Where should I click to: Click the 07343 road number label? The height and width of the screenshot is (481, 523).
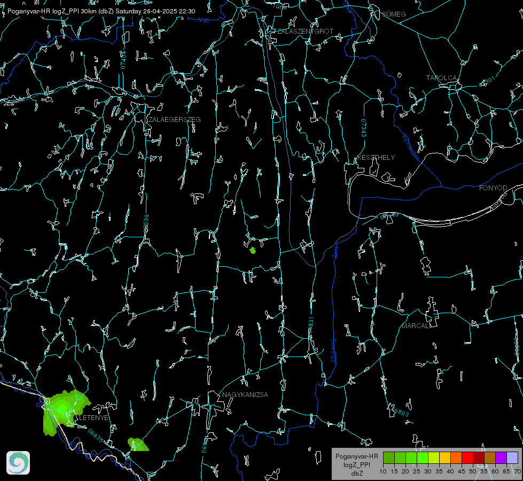click(x=364, y=128)
